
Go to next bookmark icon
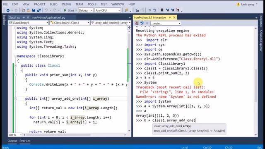[x=172, y=10]
